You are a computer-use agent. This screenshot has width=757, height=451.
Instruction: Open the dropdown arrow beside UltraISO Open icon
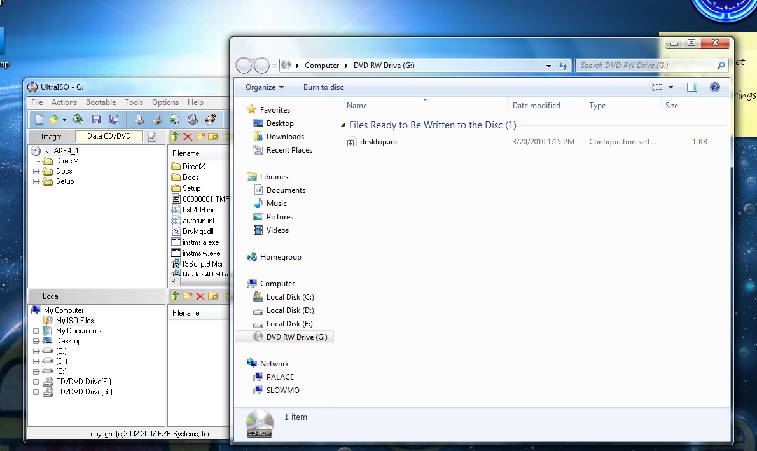tap(64, 120)
